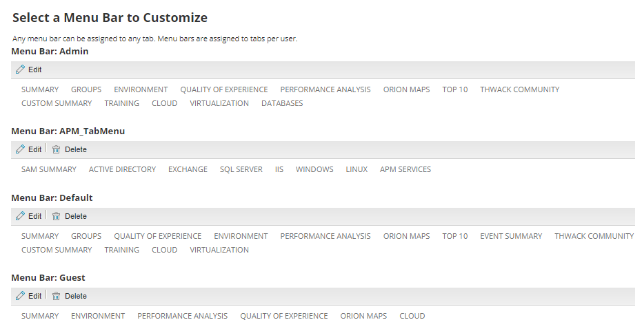The height and width of the screenshot is (331, 642).
Task: Click LINUX in APM_TabMenu
Action: coord(357,169)
